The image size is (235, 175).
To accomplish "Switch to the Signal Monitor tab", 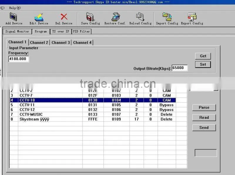I will tap(17, 32).
